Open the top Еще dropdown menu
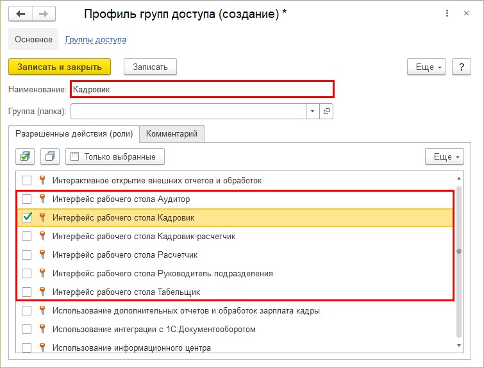 tap(426, 67)
